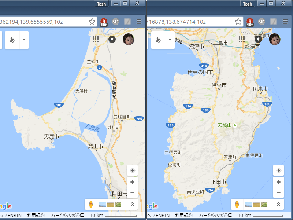Select 伊豆市 label on right map
This screenshot has height=220, width=293.
click(x=219, y=85)
